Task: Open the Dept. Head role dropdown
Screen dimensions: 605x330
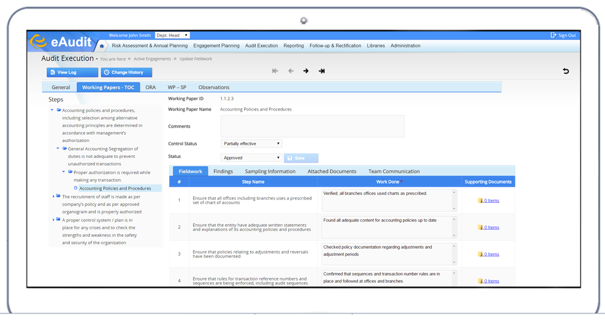Action: (x=172, y=35)
